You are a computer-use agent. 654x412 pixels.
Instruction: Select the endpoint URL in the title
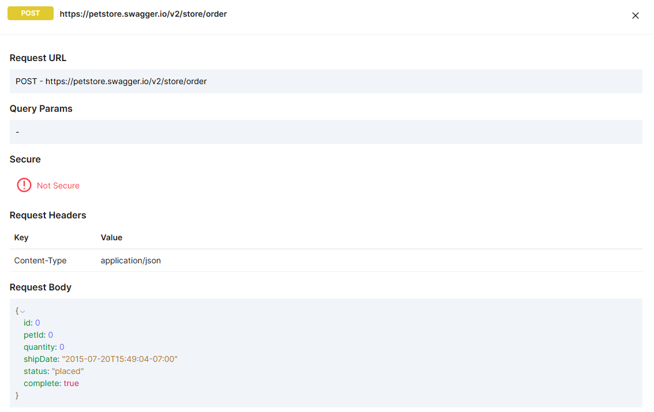pos(143,14)
